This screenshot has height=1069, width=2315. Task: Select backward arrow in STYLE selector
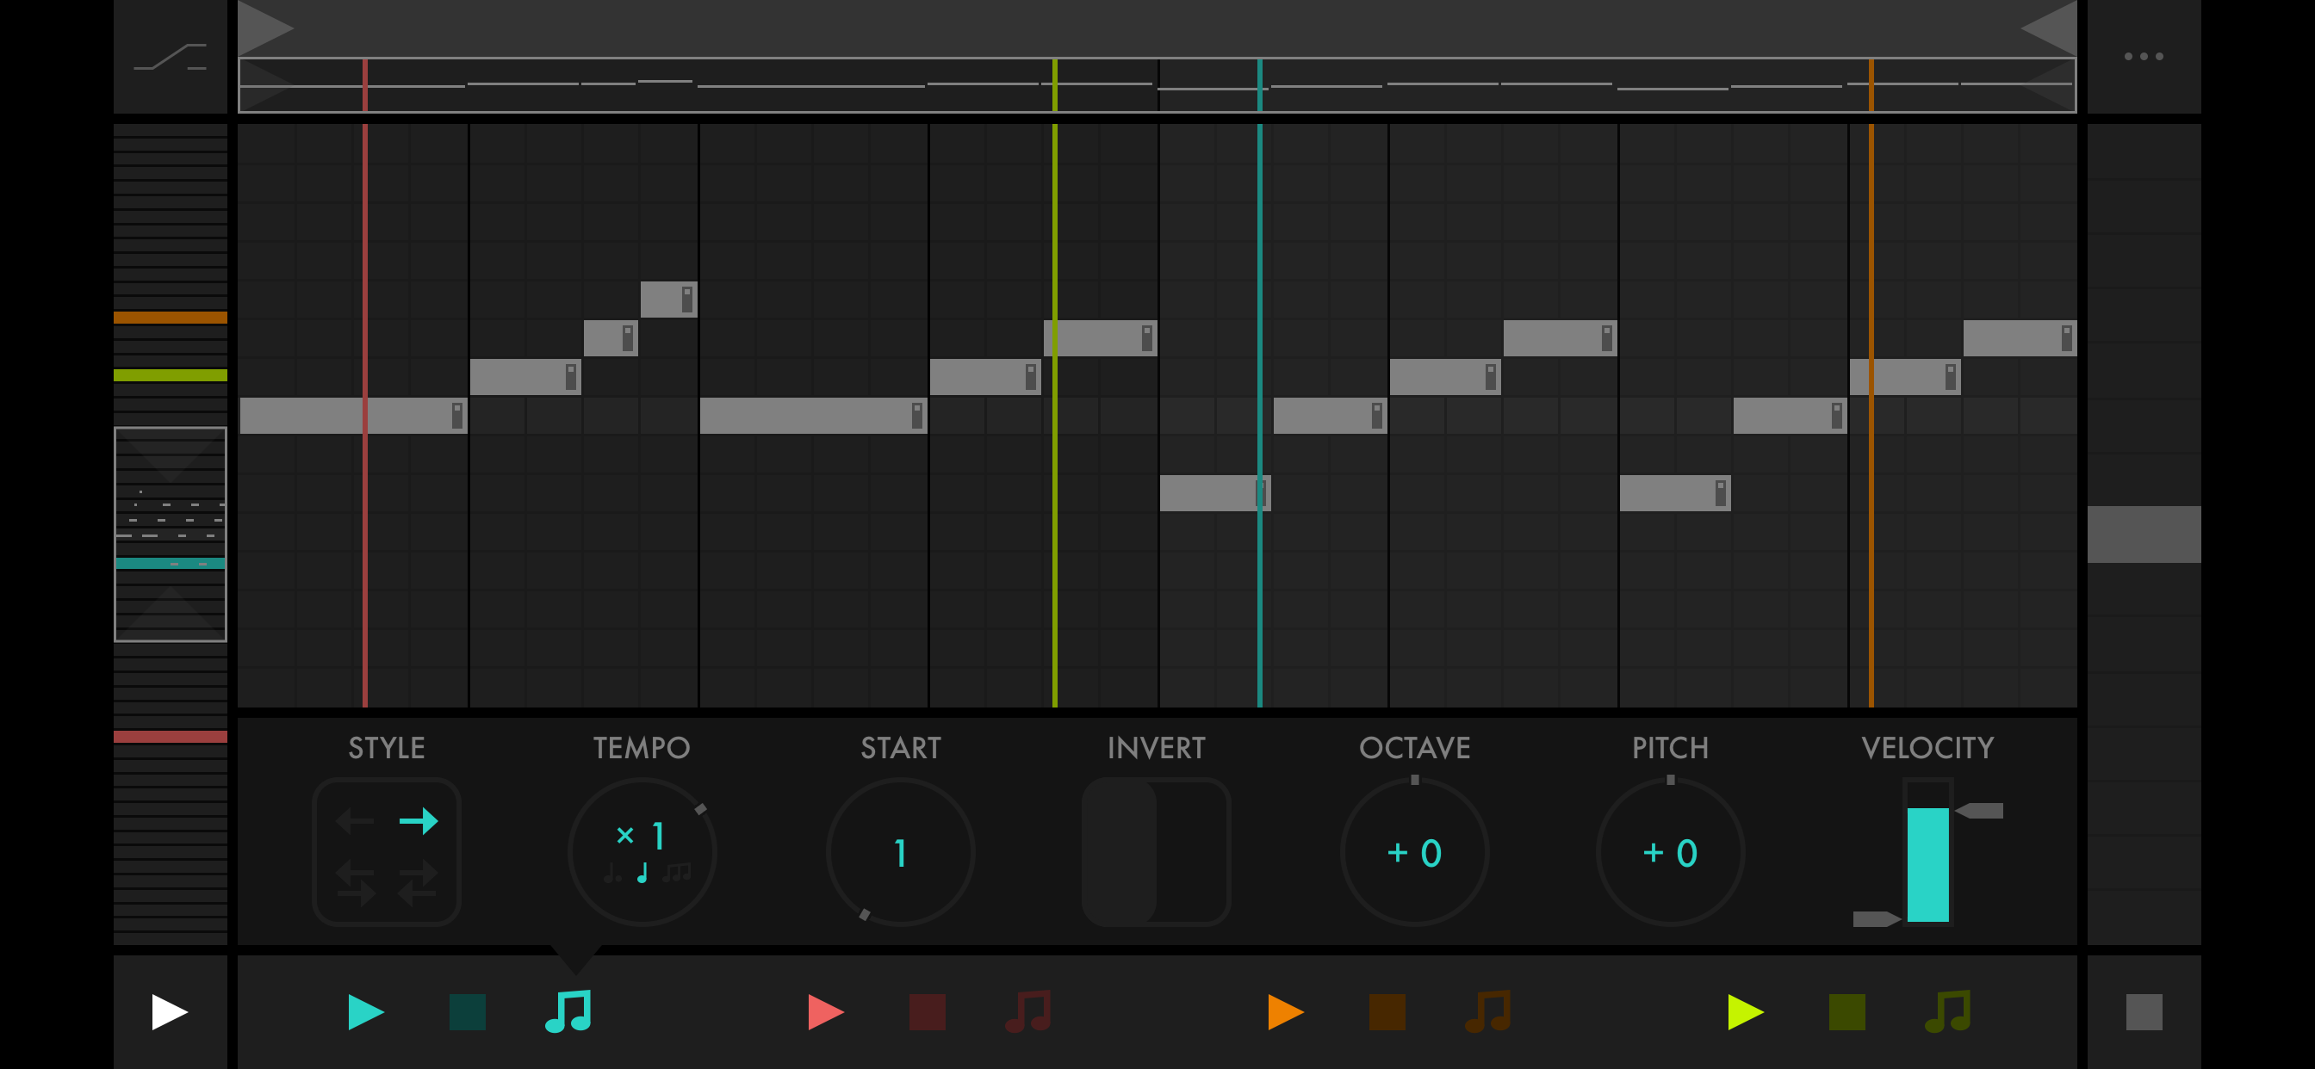pyautogui.click(x=355, y=820)
